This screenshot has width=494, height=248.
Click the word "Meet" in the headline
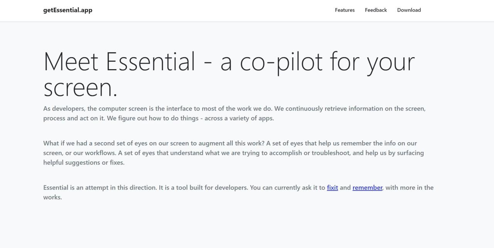(71, 62)
